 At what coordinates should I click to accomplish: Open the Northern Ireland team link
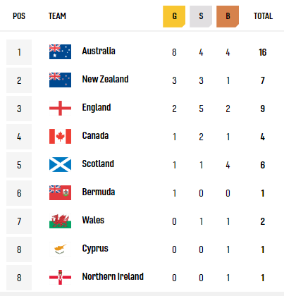click(113, 276)
